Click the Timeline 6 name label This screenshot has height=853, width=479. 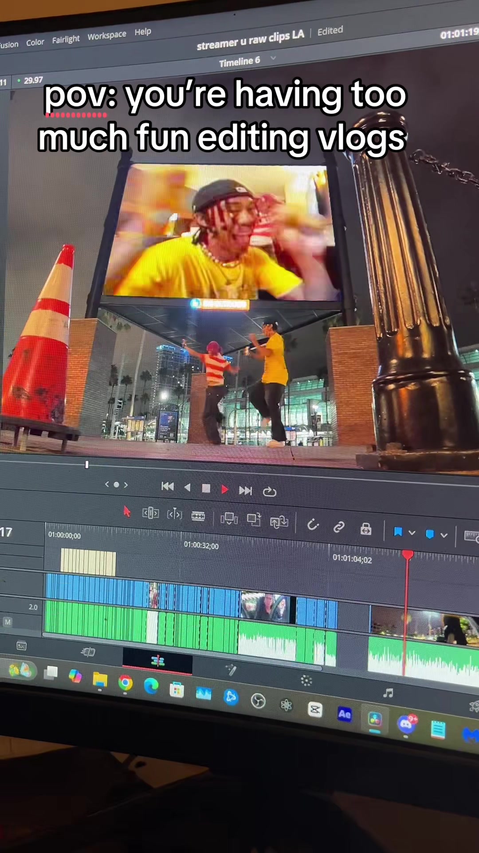239,61
